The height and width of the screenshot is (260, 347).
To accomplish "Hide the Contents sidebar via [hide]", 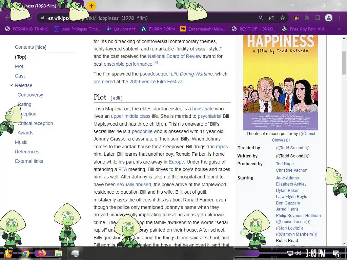I will 41,47.
